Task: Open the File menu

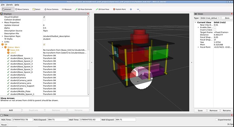Action: [3, 5]
